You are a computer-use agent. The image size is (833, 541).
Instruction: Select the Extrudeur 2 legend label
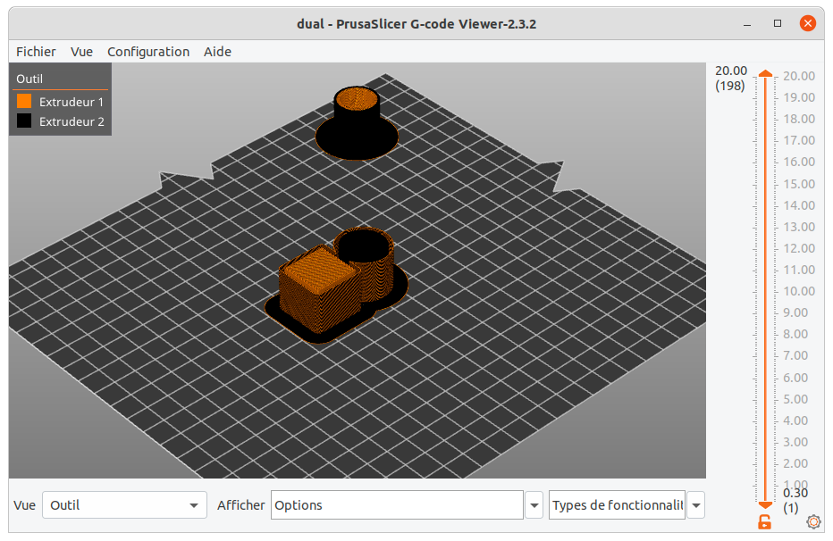[72, 121]
